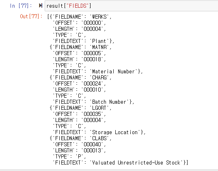The height and width of the screenshot is (171, 218).
Task: Click the 'FIELDTEXT': 'Storage Location' line
Action: 99,133
